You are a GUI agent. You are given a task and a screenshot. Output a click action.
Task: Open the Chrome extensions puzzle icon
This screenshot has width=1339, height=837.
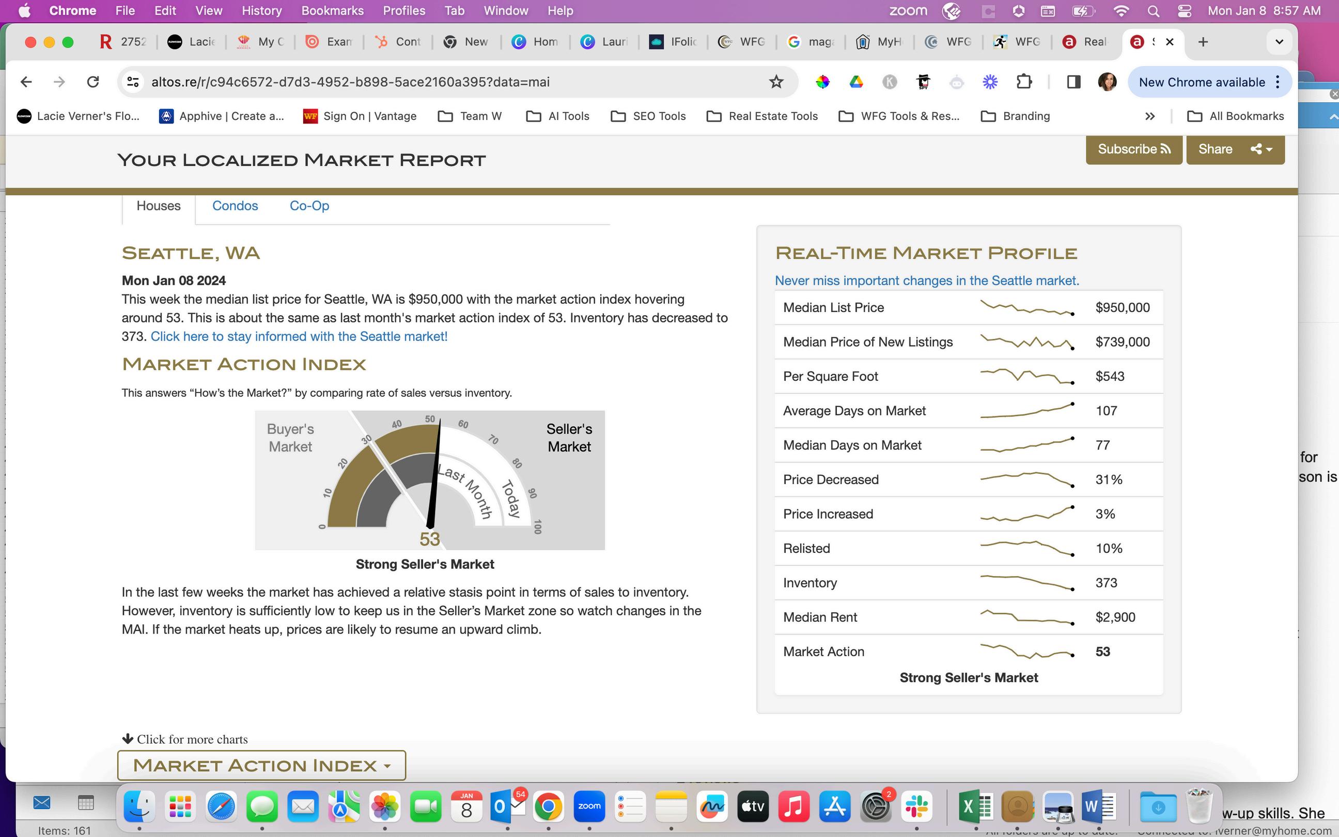coord(1023,82)
